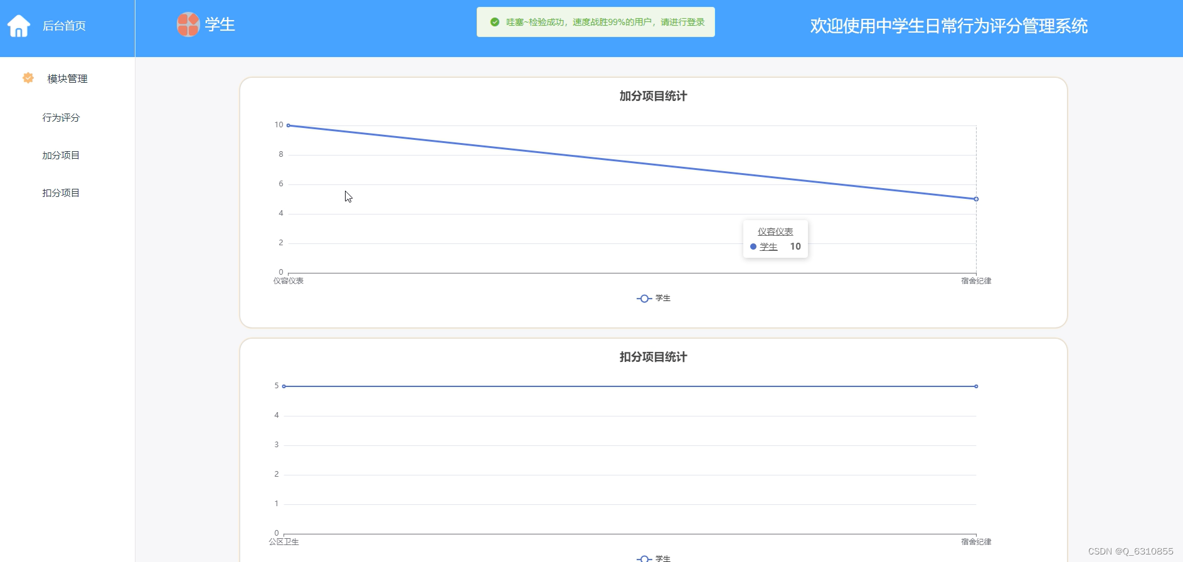Click the 仪容仪表 x-axis label
The image size is (1183, 562).
289,281
